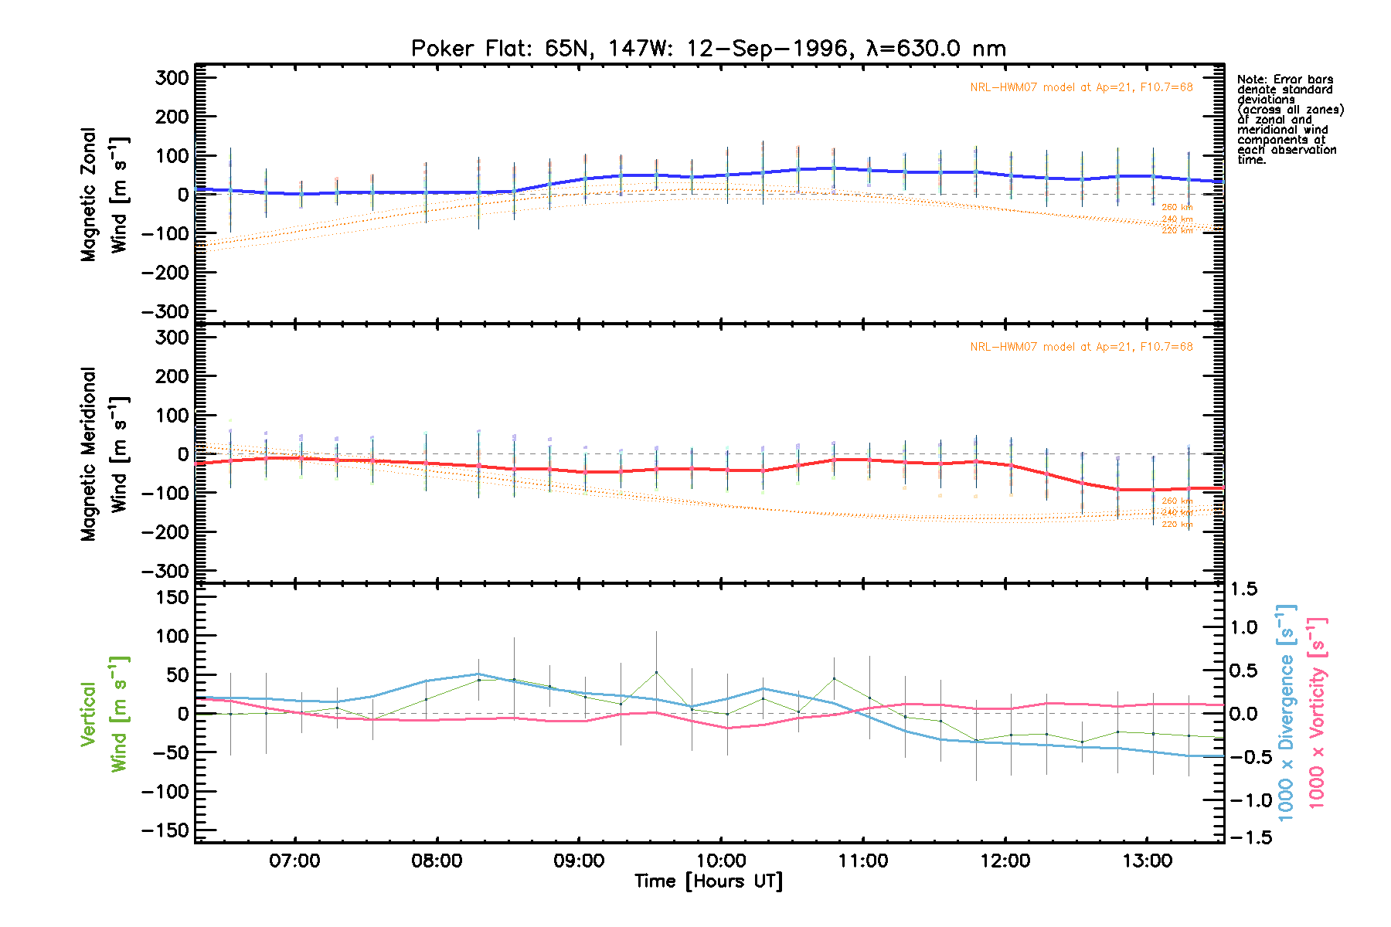The height and width of the screenshot is (927, 1391).
Task: Click the Poker Flat plot title
Action: coord(708,49)
